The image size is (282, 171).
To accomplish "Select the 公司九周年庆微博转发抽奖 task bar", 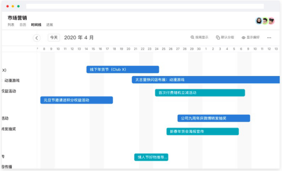I will click(x=214, y=118).
